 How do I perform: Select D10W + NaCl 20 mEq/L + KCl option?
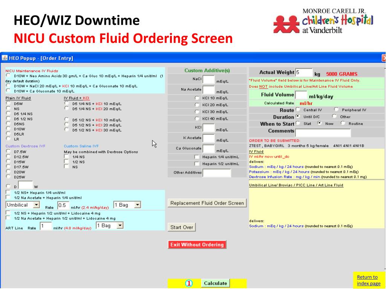pyautogui.click(x=8, y=85)
